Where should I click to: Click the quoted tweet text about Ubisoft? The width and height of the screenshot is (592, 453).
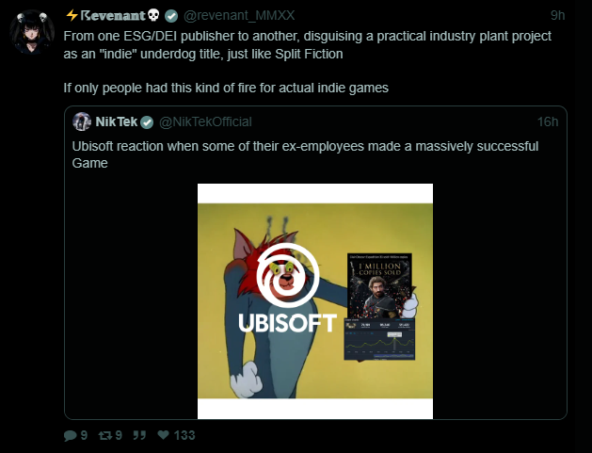click(x=305, y=154)
